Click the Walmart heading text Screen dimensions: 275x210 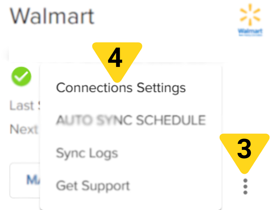click(52, 15)
